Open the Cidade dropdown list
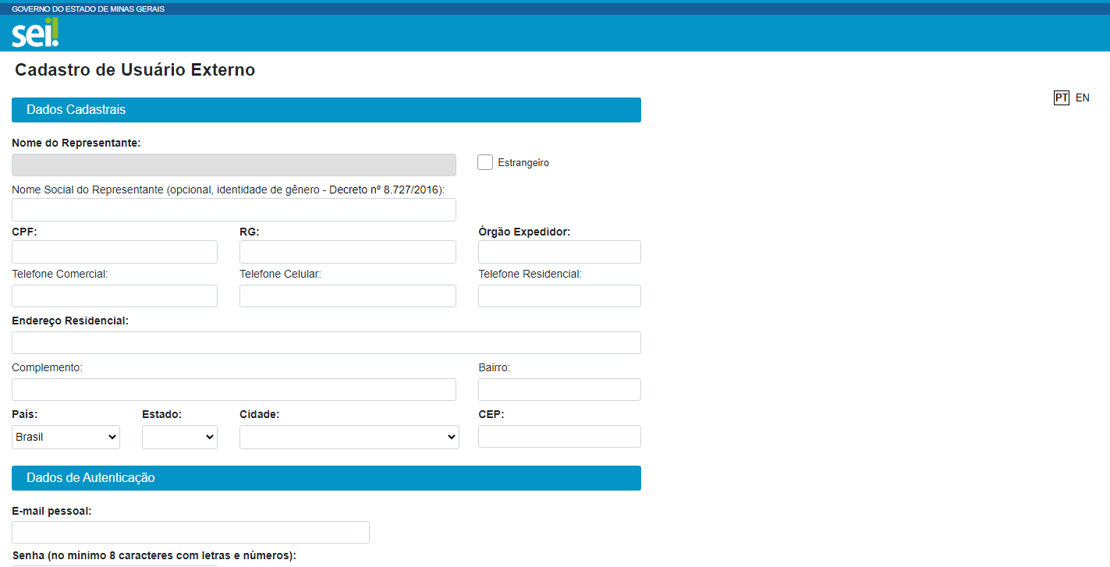Screen dimensions: 1110x567 click(x=349, y=437)
